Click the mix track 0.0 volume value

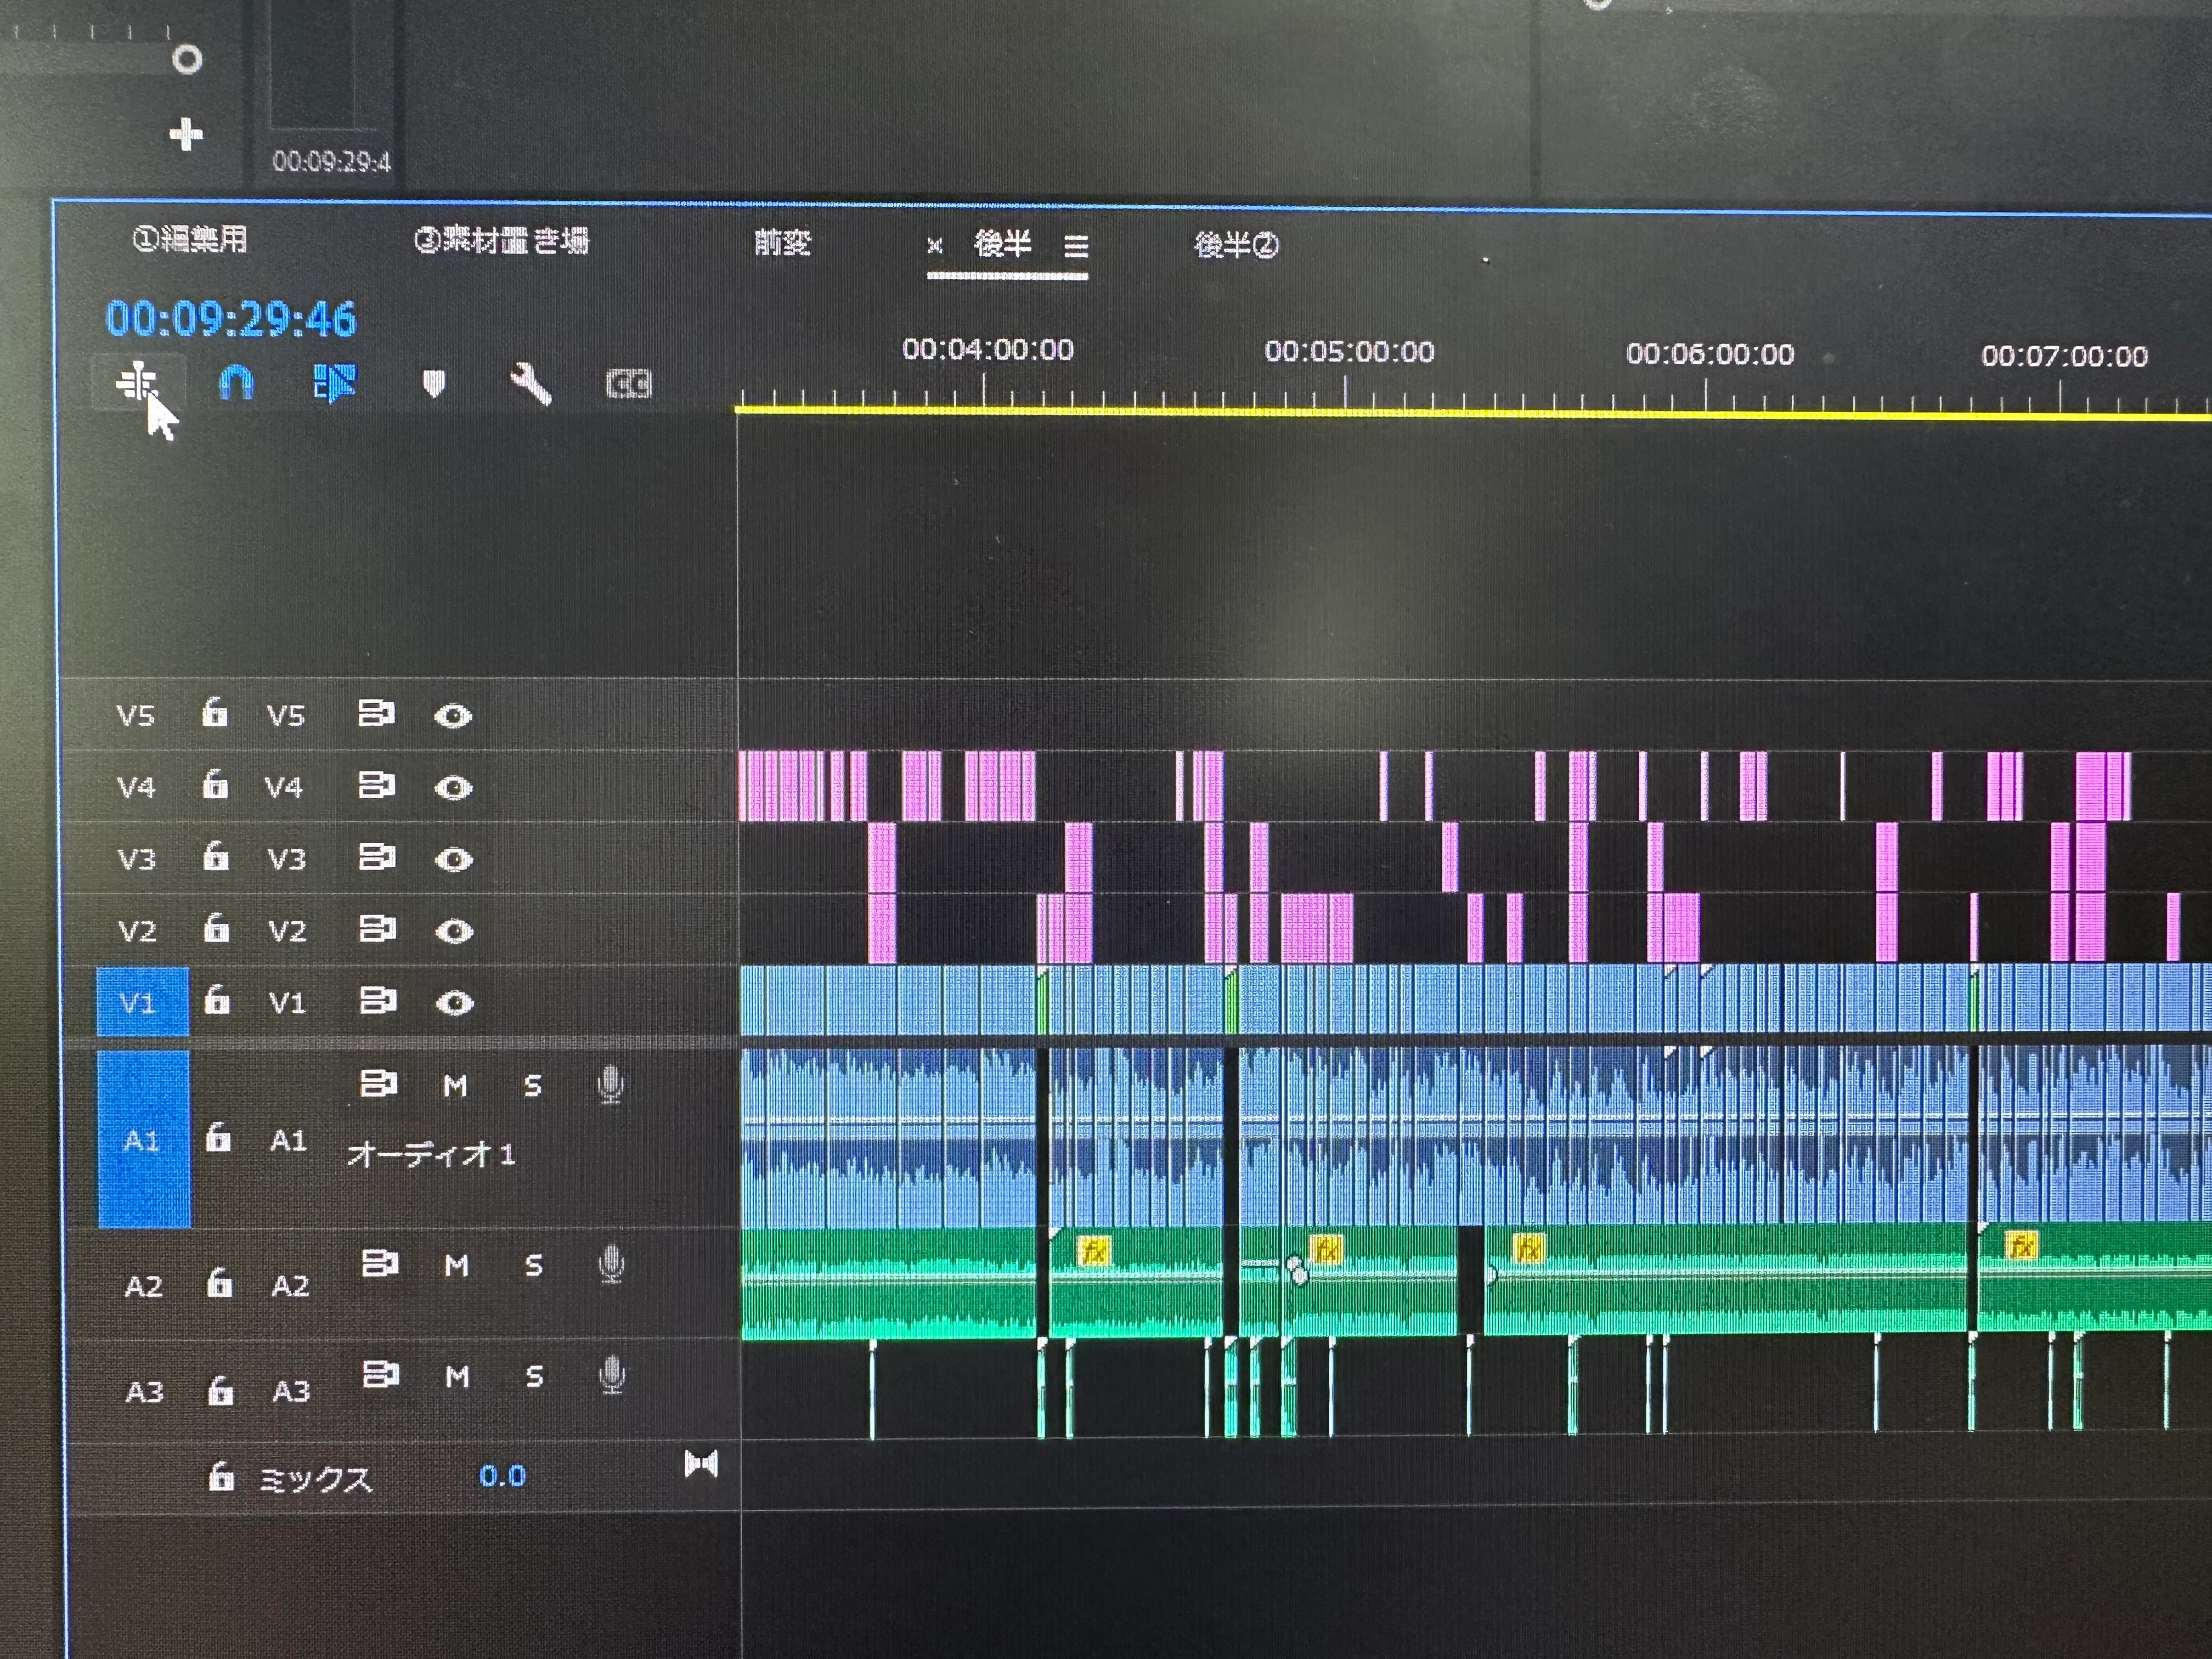pyautogui.click(x=502, y=1476)
